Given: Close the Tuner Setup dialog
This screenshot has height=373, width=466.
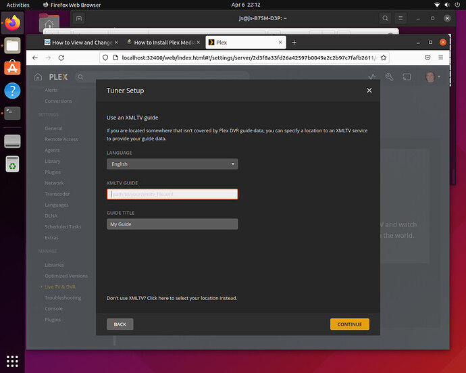Looking at the screenshot, I should [x=369, y=91].
